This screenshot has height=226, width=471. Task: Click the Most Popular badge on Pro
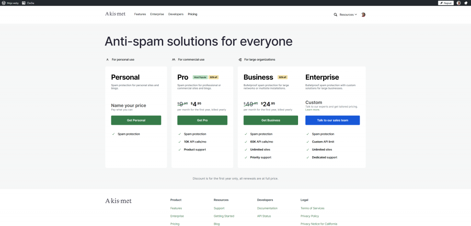pyautogui.click(x=200, y=77)
